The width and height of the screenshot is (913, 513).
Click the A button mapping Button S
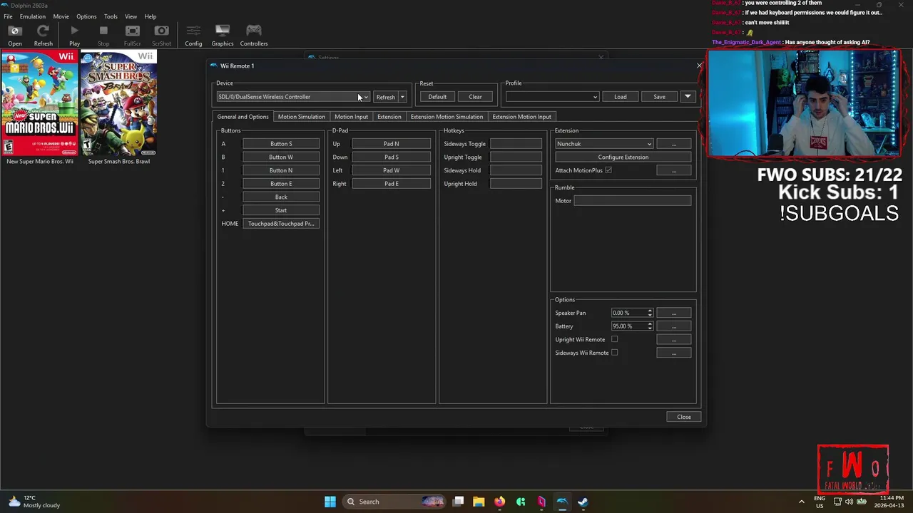click(281, 144)
